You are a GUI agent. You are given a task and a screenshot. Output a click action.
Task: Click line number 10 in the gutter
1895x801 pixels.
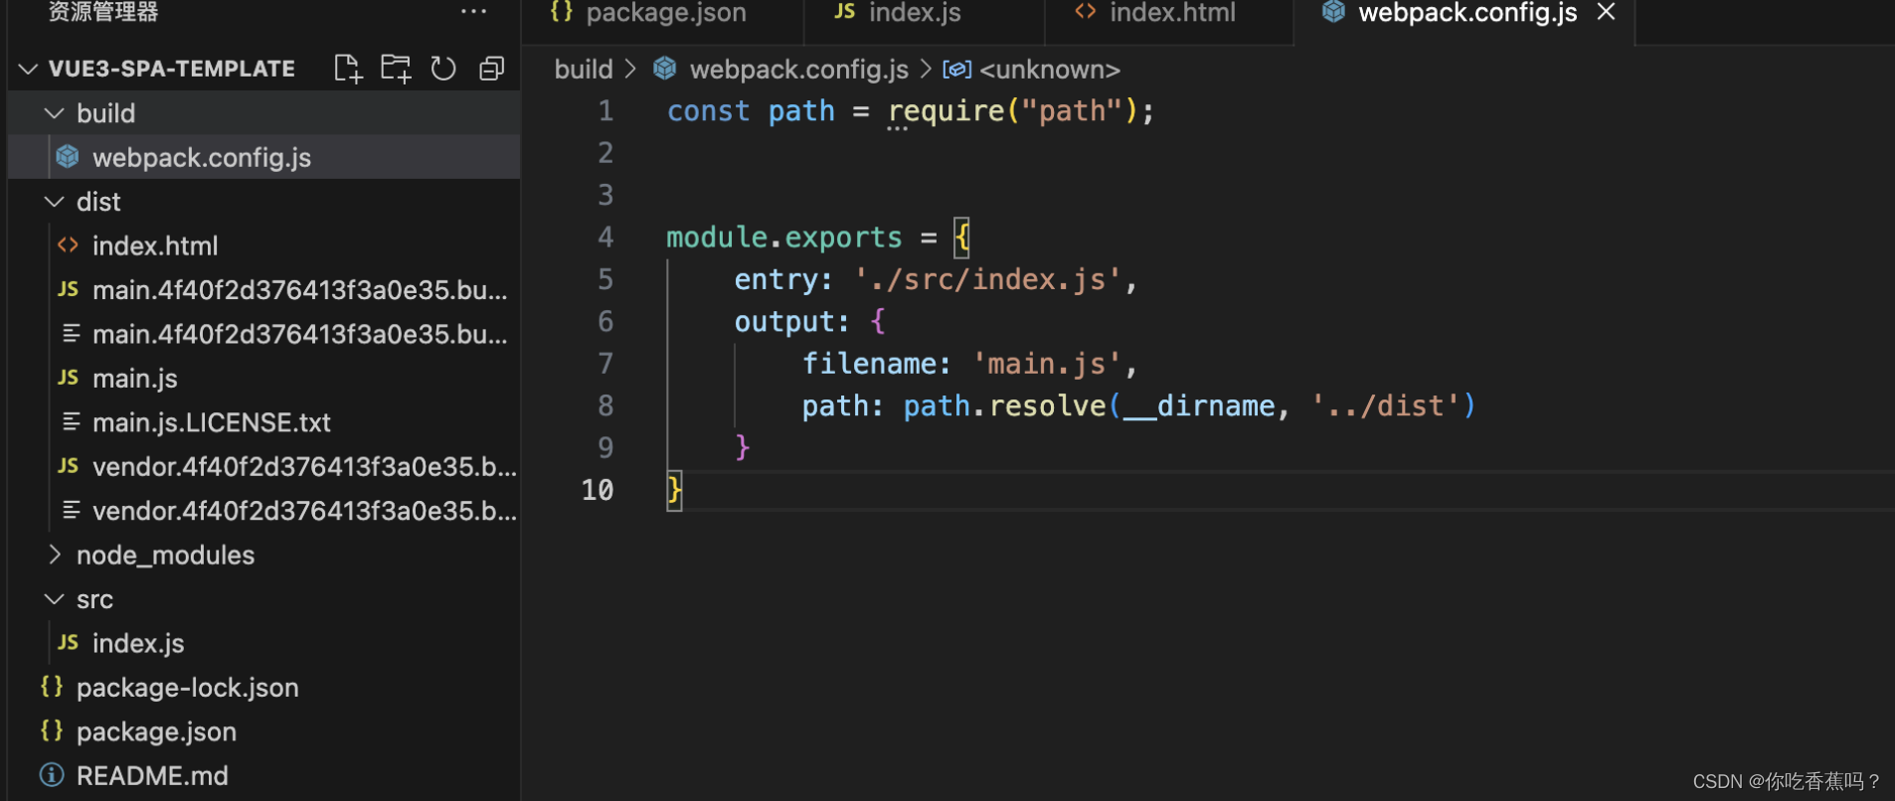pyautogui.click(x=598, y=490)
